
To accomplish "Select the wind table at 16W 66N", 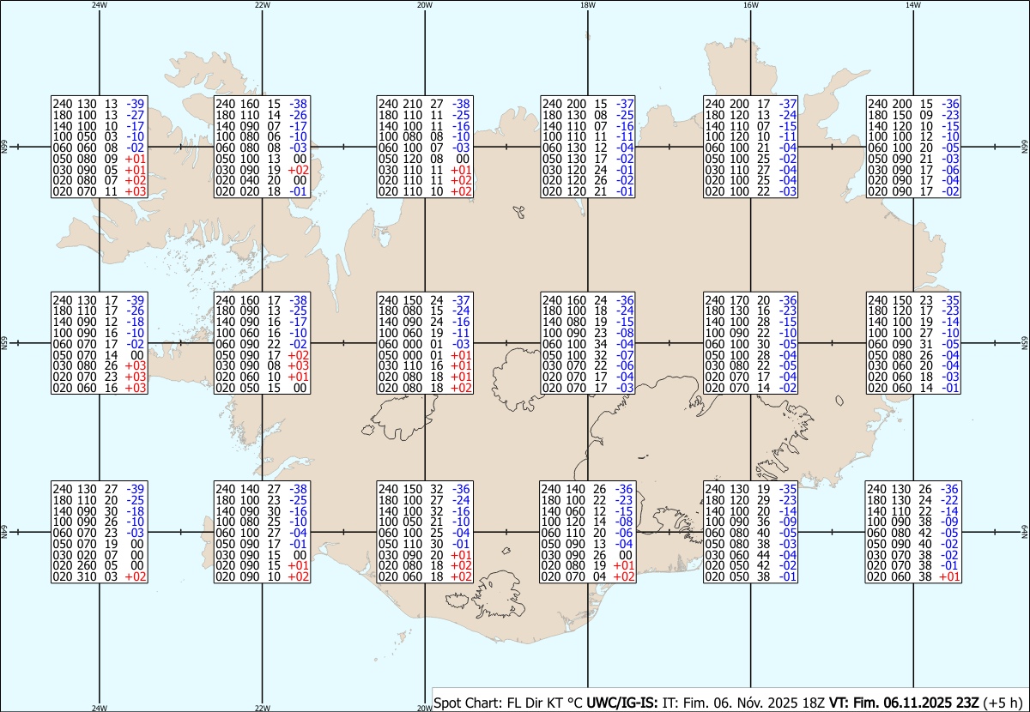I will coord(751,147).
